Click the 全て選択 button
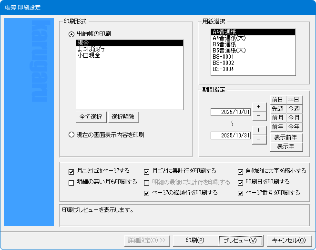The image size is (316, 250). 91,117
